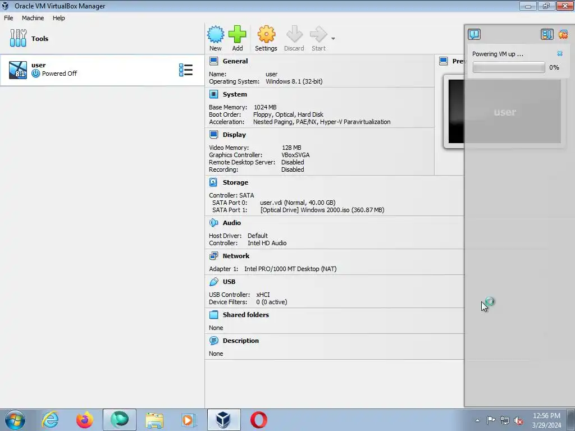Screen dimensions: 575x431
Task: Click the USB section icon
Action: click(213, 282)
